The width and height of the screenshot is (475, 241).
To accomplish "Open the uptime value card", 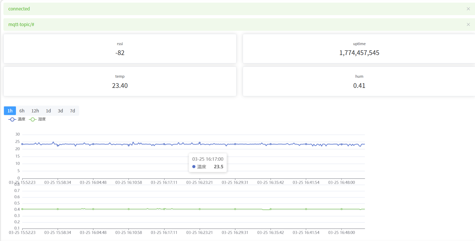I will point(359,49).
